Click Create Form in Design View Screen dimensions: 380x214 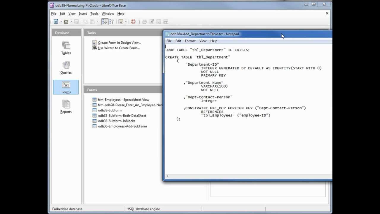[x=119, y=43]
